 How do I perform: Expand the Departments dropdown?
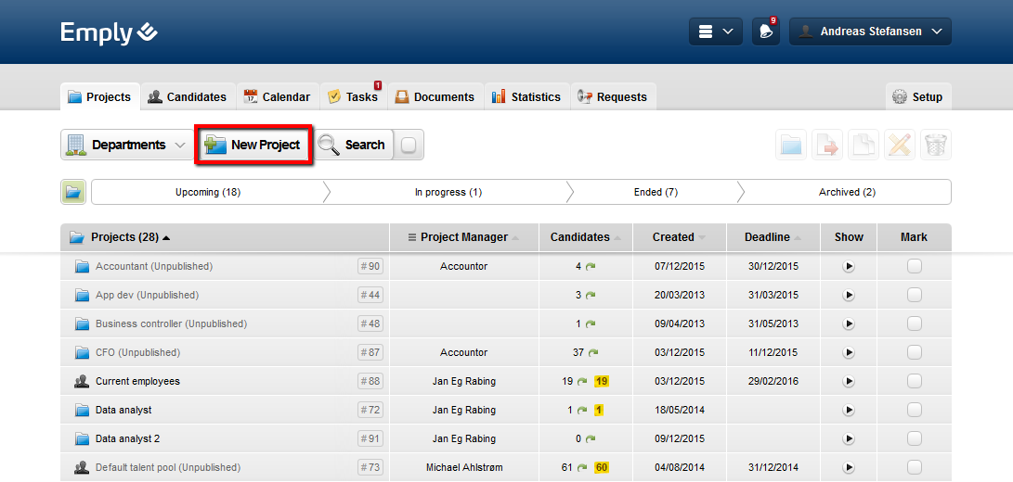click(x=125, y=145)
